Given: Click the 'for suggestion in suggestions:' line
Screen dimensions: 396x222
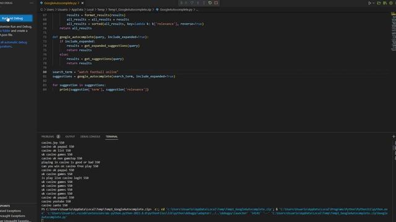Looking at the screenshot, I should tap(79, 85).
